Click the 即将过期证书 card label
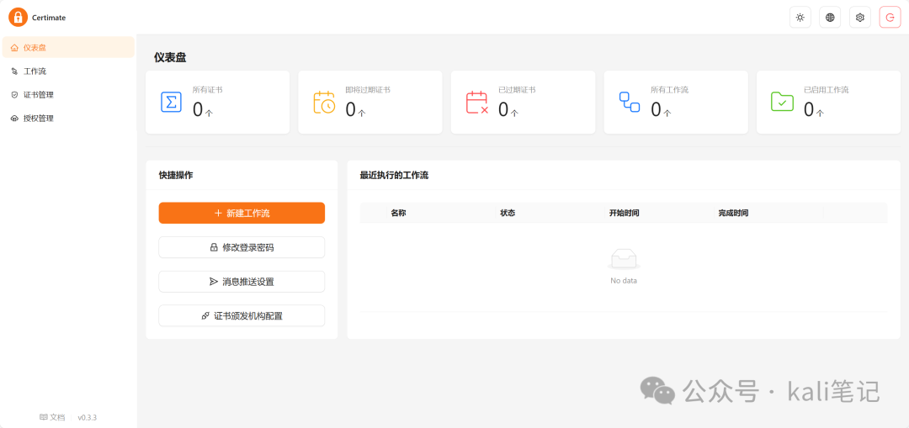 (x=368, y=90)
